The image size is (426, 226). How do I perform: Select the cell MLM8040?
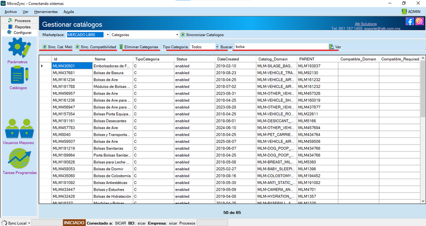point(72,134)
